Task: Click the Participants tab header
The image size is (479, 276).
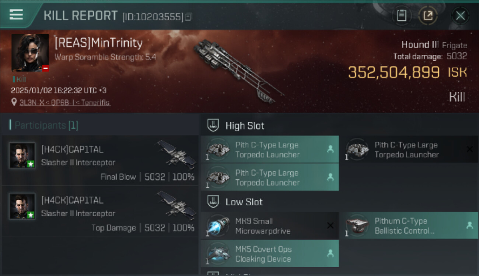Action: coord(44,125)
